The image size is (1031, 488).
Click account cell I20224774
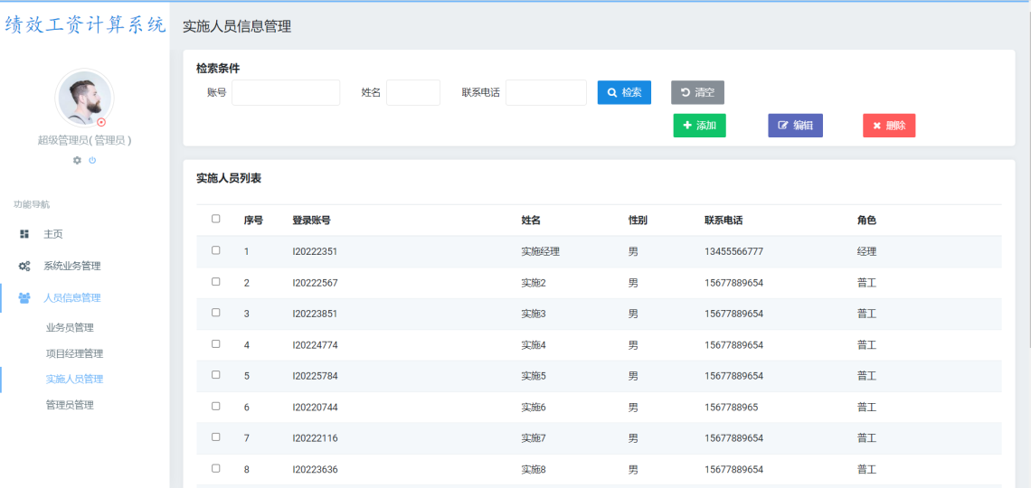click(315, 345)
